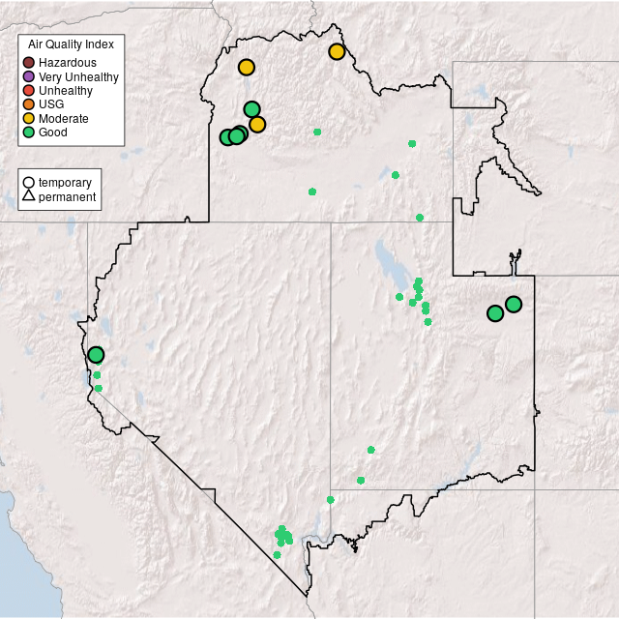This screenshot has width=619, height=619.
Task: Click the "Very Unhealthy" legend label text
Action: click(78, 76)
